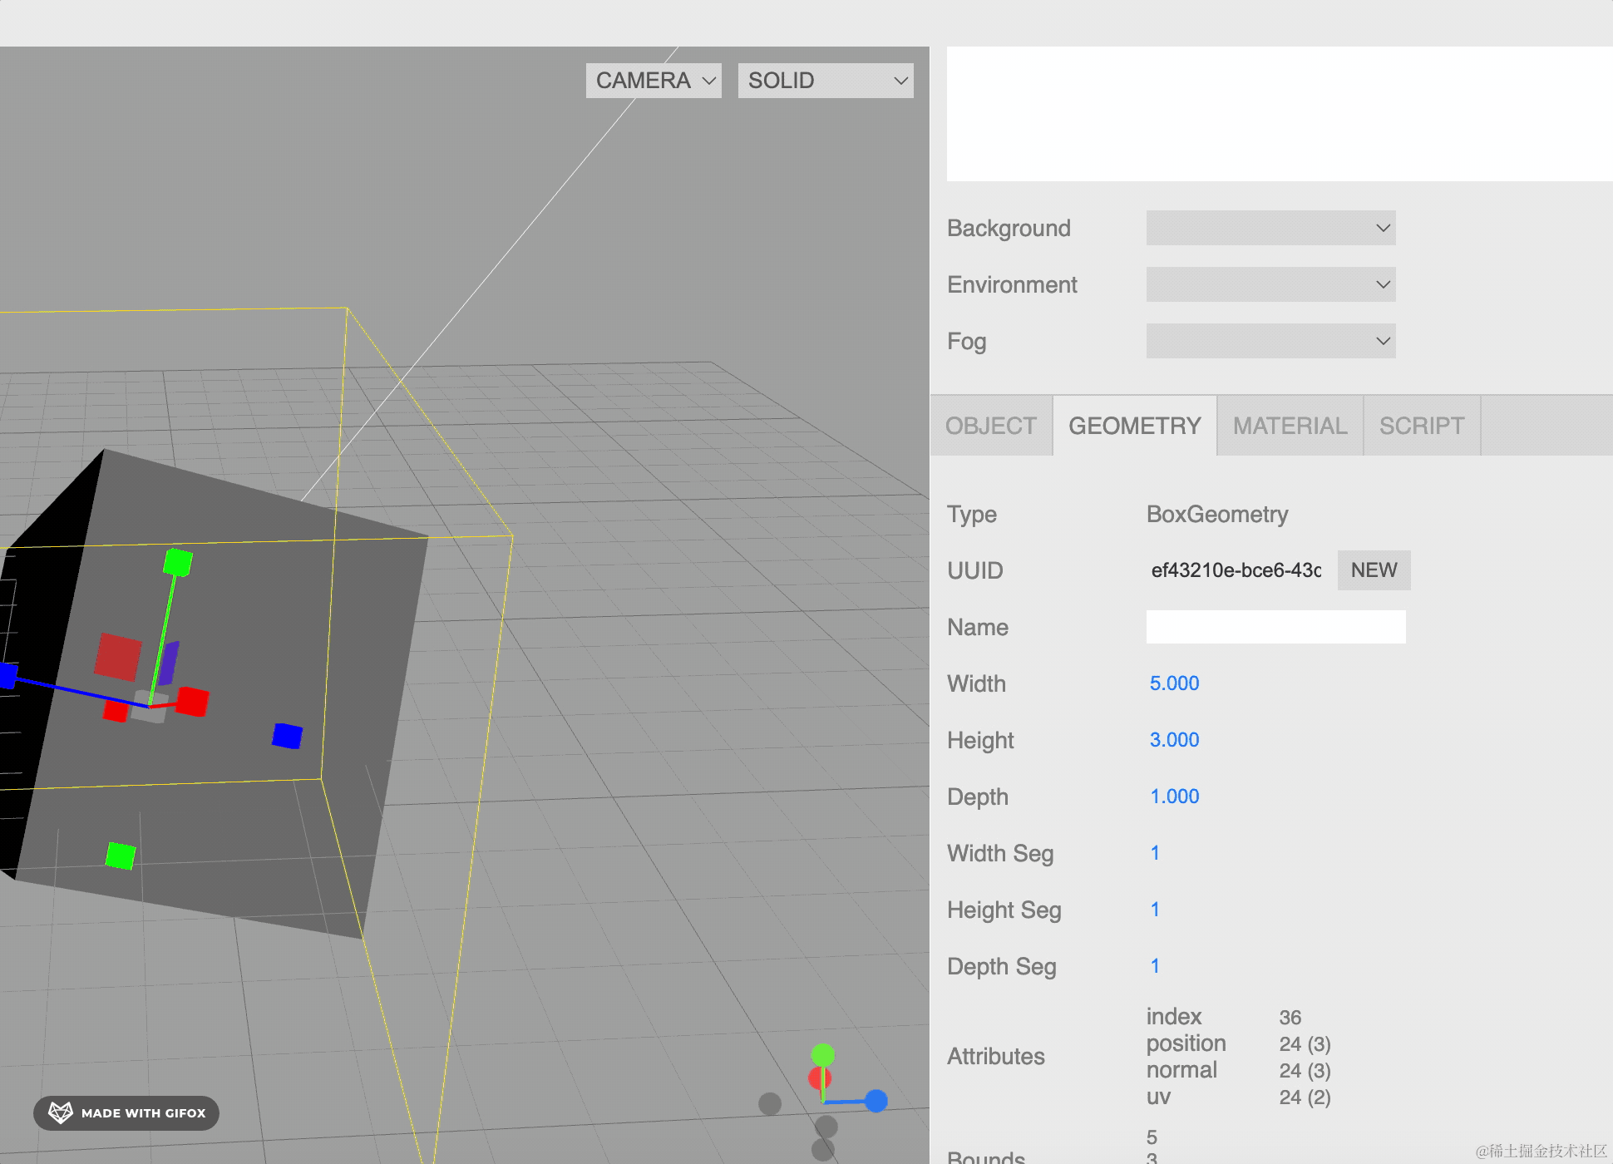This screenshot has width=1613, height=1164.
Task: Expand the Background dropdown
Action: [x=1270, y=228]
